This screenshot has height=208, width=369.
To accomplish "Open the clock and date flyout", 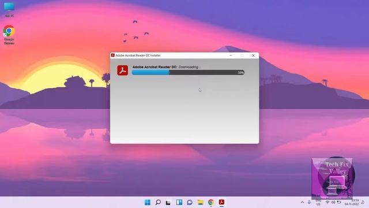I will coord(352,202).
